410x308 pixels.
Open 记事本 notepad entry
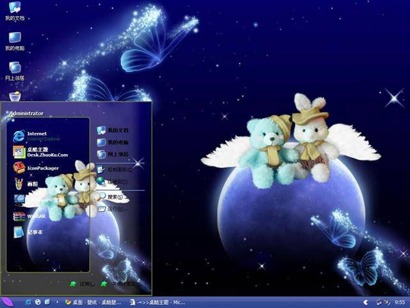tap(28, 232)
